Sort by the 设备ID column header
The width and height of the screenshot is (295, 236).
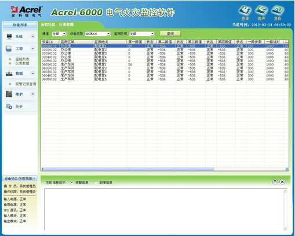coord(50,42)
